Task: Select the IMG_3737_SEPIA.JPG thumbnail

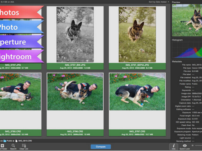Action: point(137,35)
